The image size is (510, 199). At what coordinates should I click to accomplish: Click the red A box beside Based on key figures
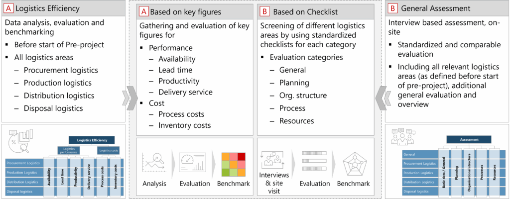(x=143, y=10)
